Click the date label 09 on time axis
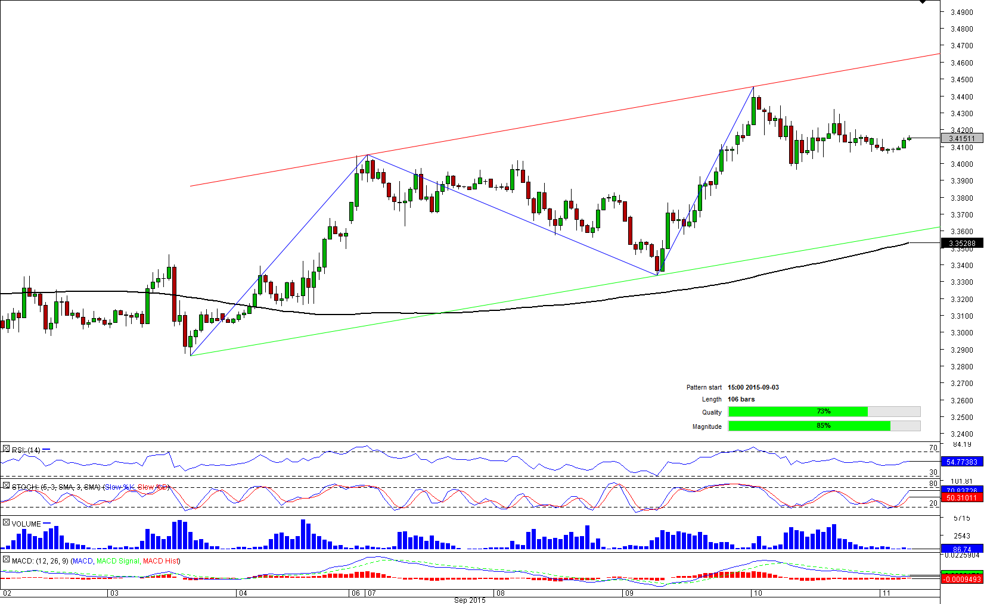984x604 pixels. pyautogui.click(x=629, y=593)
